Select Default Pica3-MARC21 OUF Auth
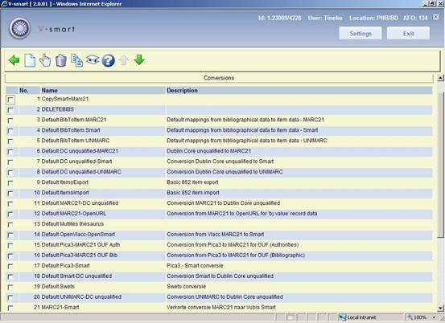 click(x=80, y=244)
